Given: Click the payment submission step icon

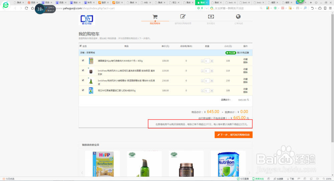Looking at the screenshot, I should [211, 16].
